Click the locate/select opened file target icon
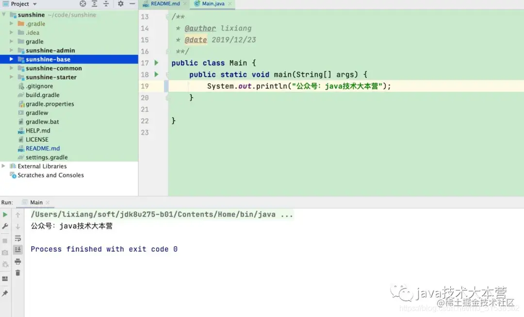Viewport: 524px width, 317px height. [83, 4]
